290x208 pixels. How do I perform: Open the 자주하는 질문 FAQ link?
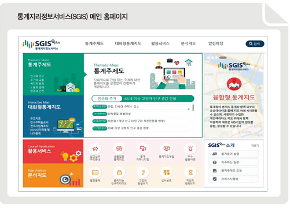click(x=233, y=162)
